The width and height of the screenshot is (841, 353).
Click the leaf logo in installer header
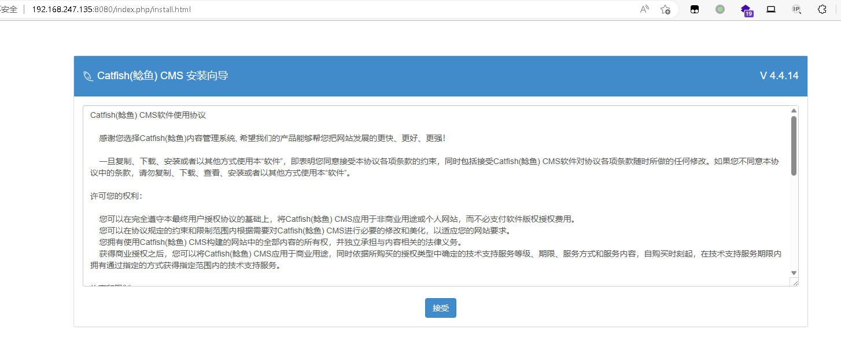pos(88,76)
